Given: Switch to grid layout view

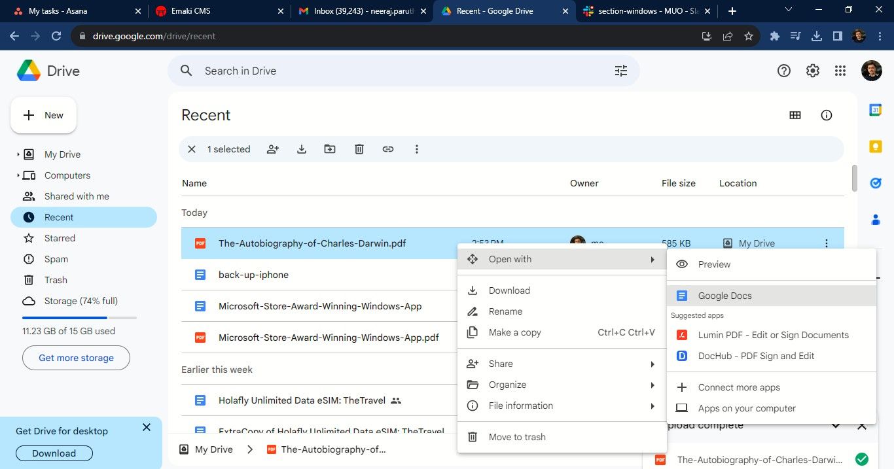Looking at the screenshot, I should point(795,115).
